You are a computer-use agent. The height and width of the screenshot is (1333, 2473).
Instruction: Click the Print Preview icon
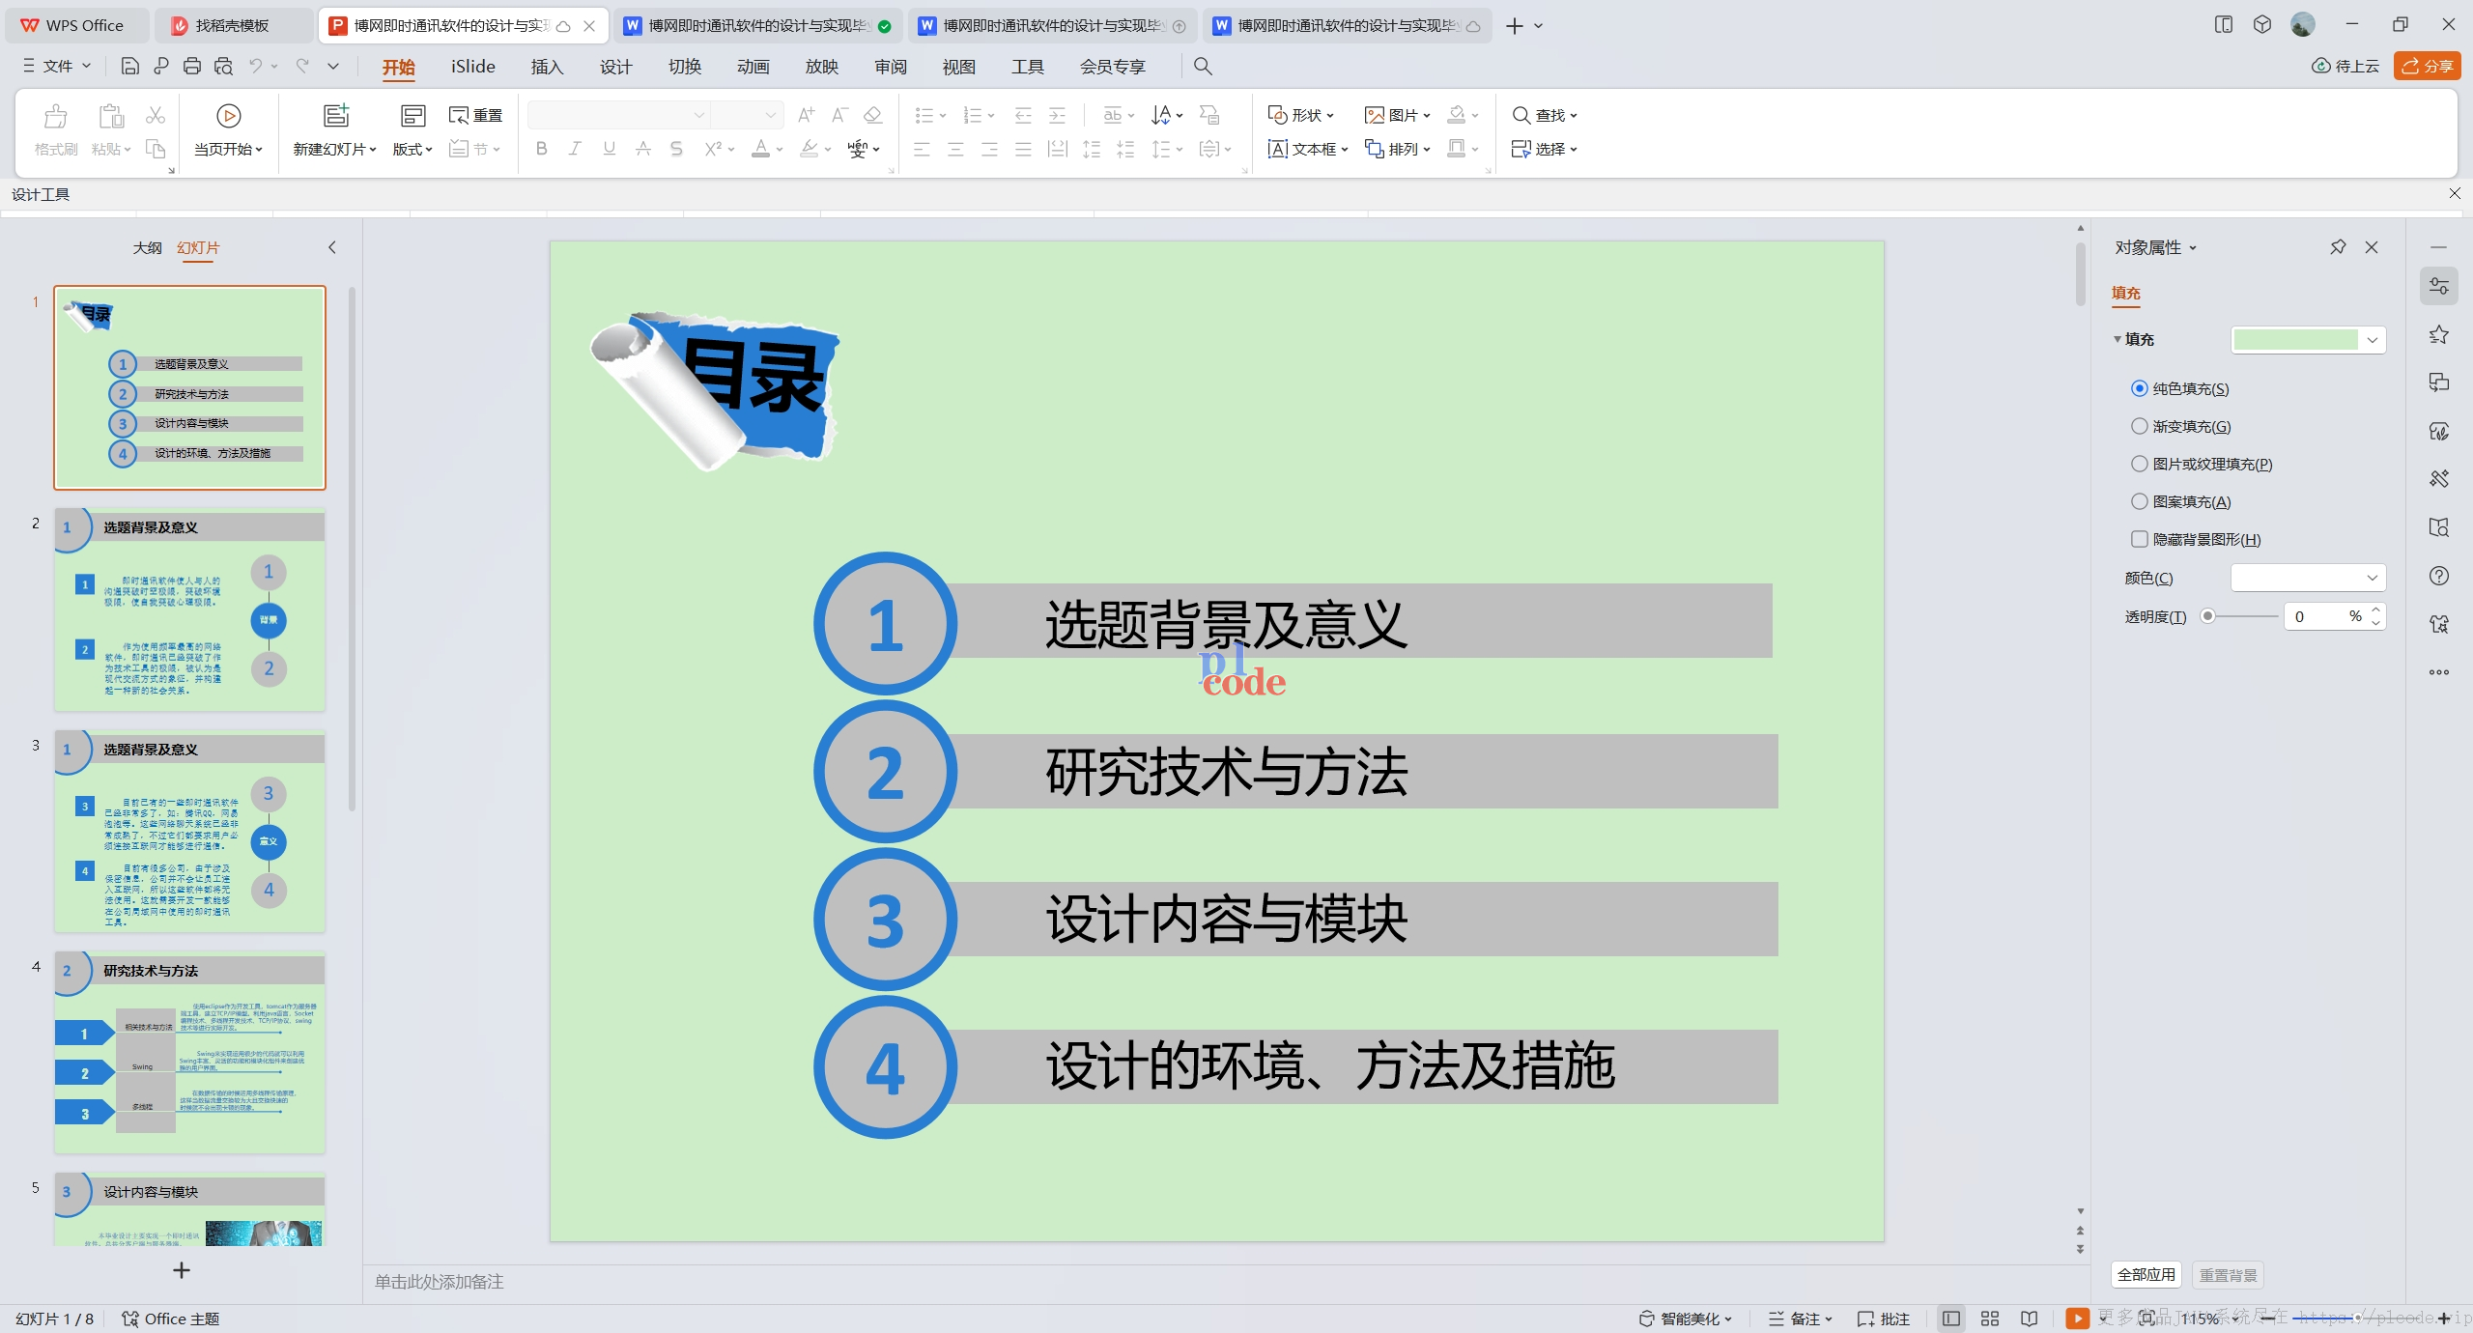(223, 66)
